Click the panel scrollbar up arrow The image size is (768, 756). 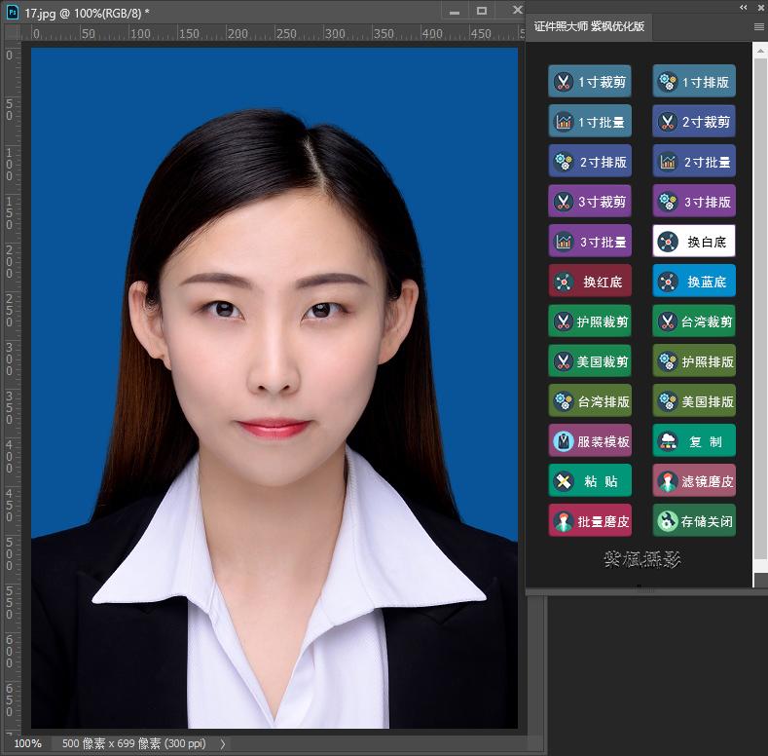(x=760, y=51)
